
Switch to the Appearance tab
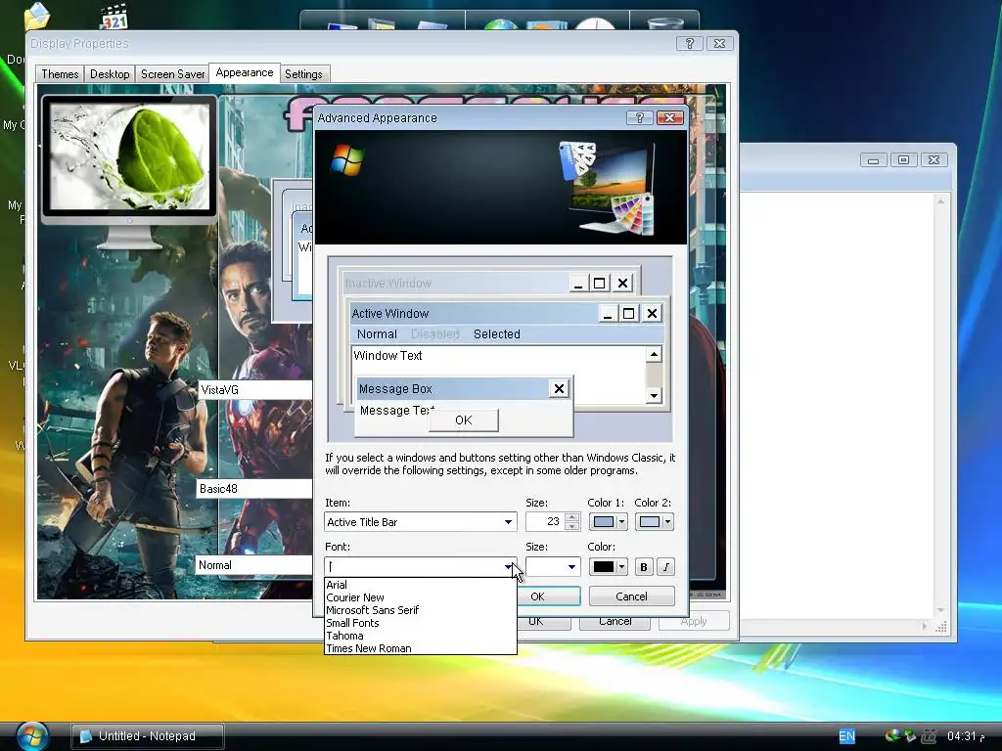click(244, 72)
